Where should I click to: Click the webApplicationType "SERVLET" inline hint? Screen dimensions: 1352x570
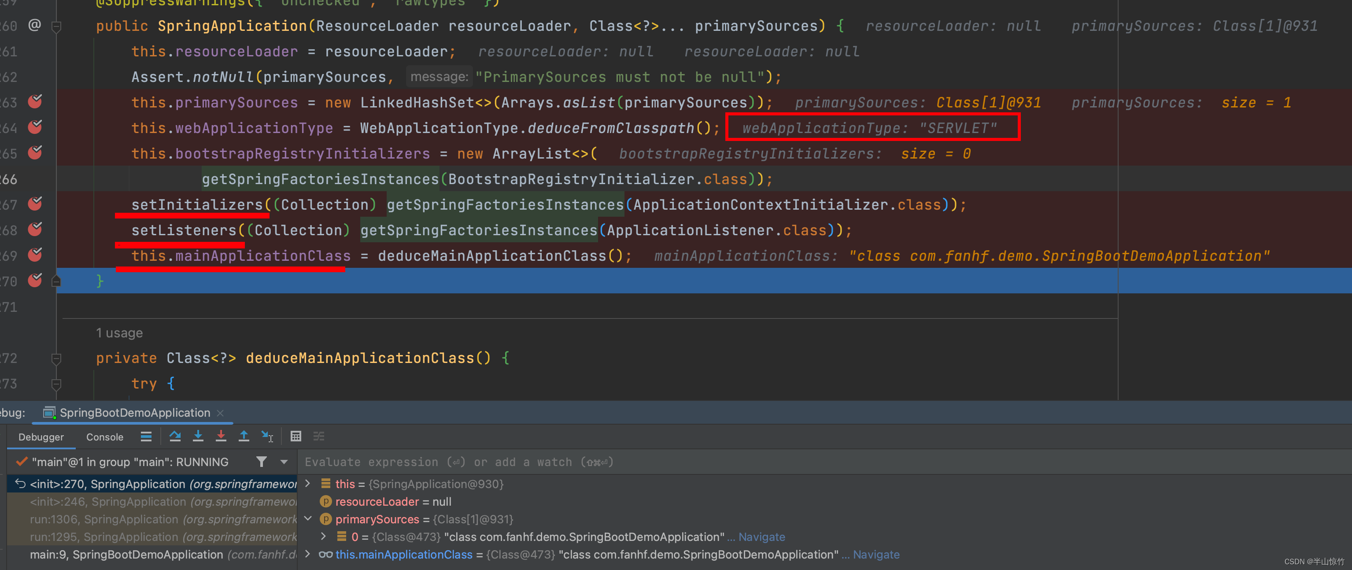869,128
